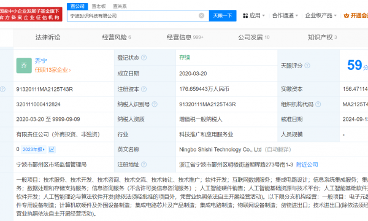Click the trend chart icon beside 2023年报

tap(52, 149)
